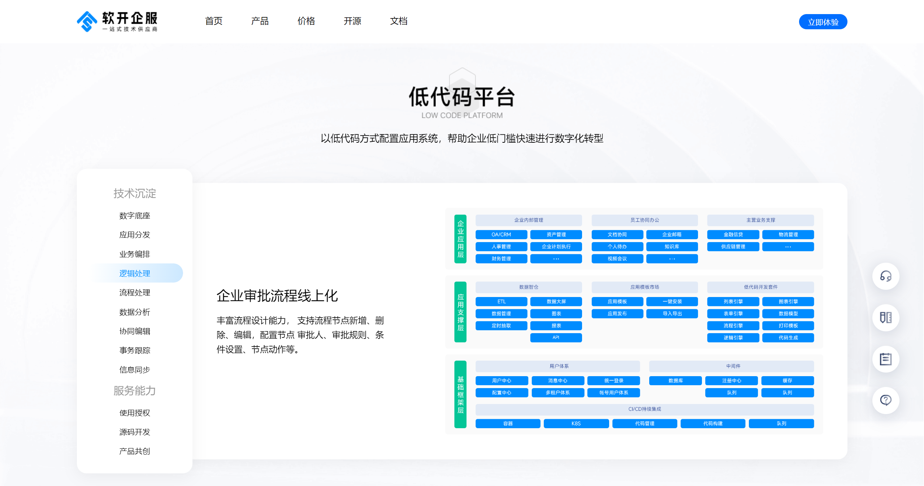The height and width of the screenshot is (486, 924).
Task: Choose 数据分析 from the sidebar
Action: [134, 312]
